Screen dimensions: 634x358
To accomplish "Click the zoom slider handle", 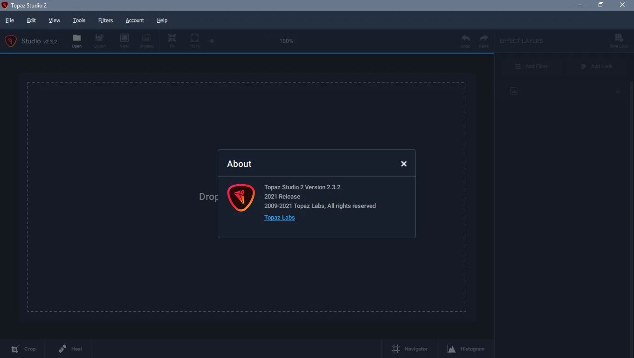I will pyautogui.click(x=211, y=41).
